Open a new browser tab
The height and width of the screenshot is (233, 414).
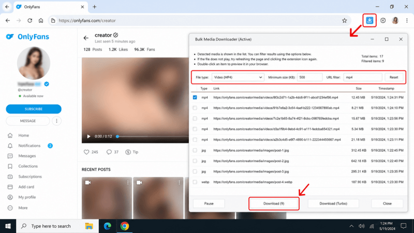[x=94, y=7]
